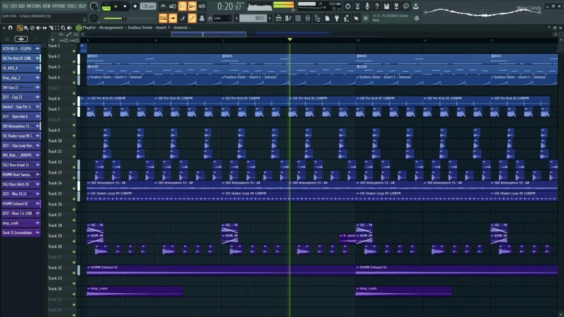This screenshot has height=317, width=564.
Task: Open the Channel rack icon
Action: tap(298, 18)
